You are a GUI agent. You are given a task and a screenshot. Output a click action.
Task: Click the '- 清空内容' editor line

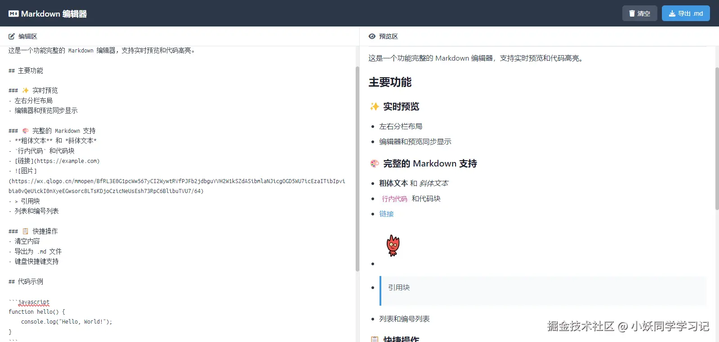[x=24, y=241]
